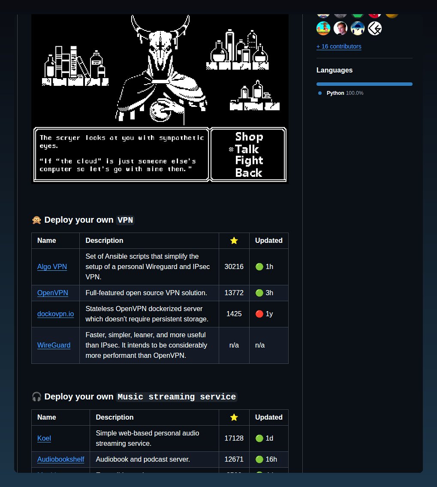
Task: Click the 13772 star count cell
Action: 234,293
